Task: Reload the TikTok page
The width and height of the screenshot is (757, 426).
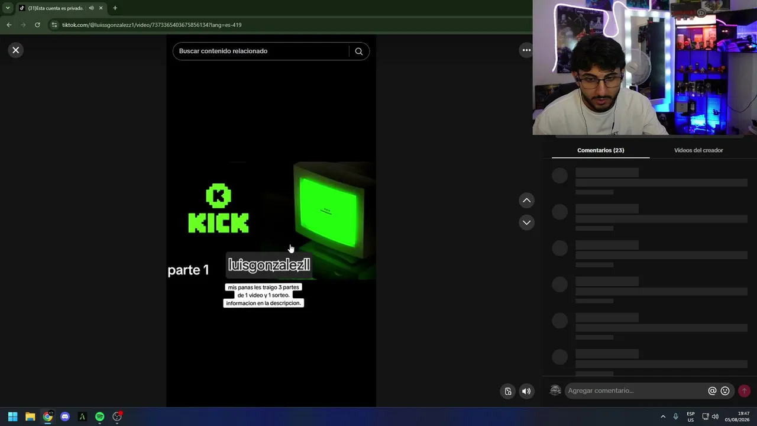Action: 37,25
